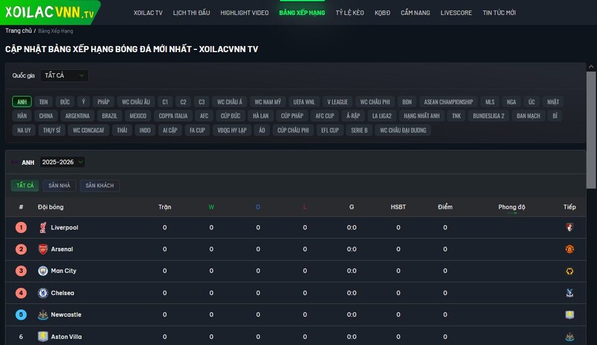Click the Man City team name

tap(63, 270)
